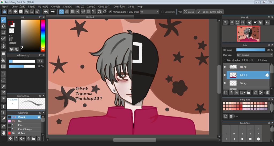
Task: Select the Move tool
Action: (x=3, y=46)
